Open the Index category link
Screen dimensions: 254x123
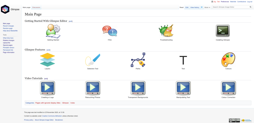pos(73,103)
